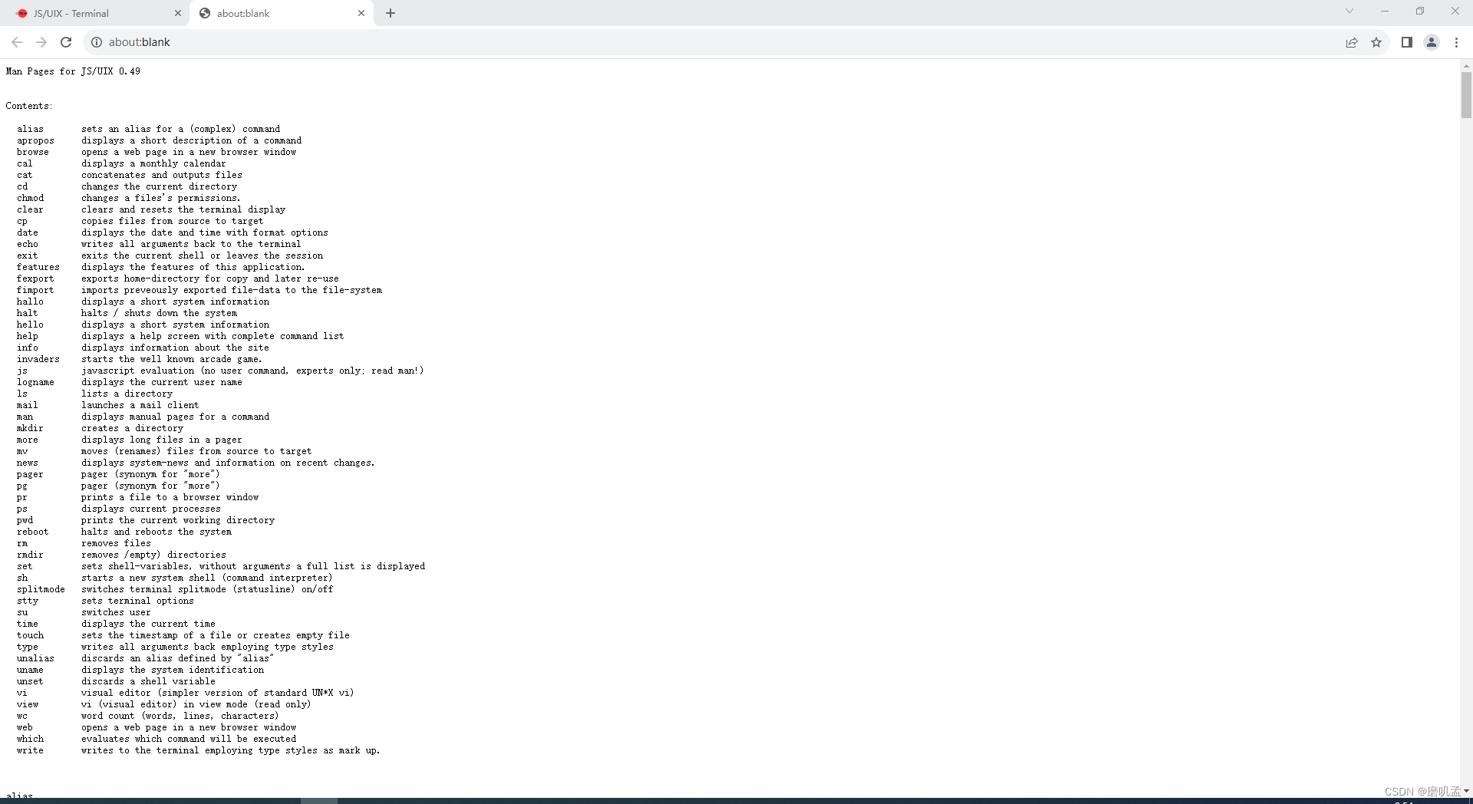This screenshot has height=804, width=1473.
Task: Click the share icon in the toolbar
Action: coord(1353,42)
